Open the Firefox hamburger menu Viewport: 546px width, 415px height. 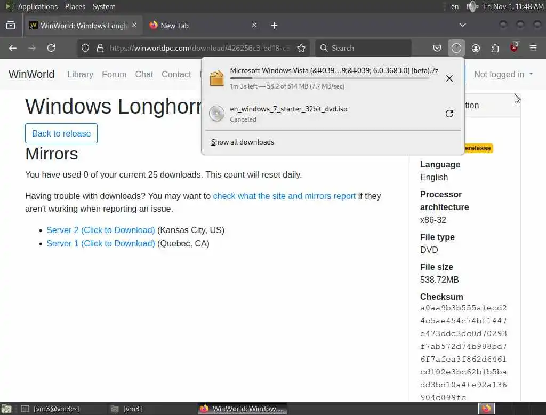point(533,48)
